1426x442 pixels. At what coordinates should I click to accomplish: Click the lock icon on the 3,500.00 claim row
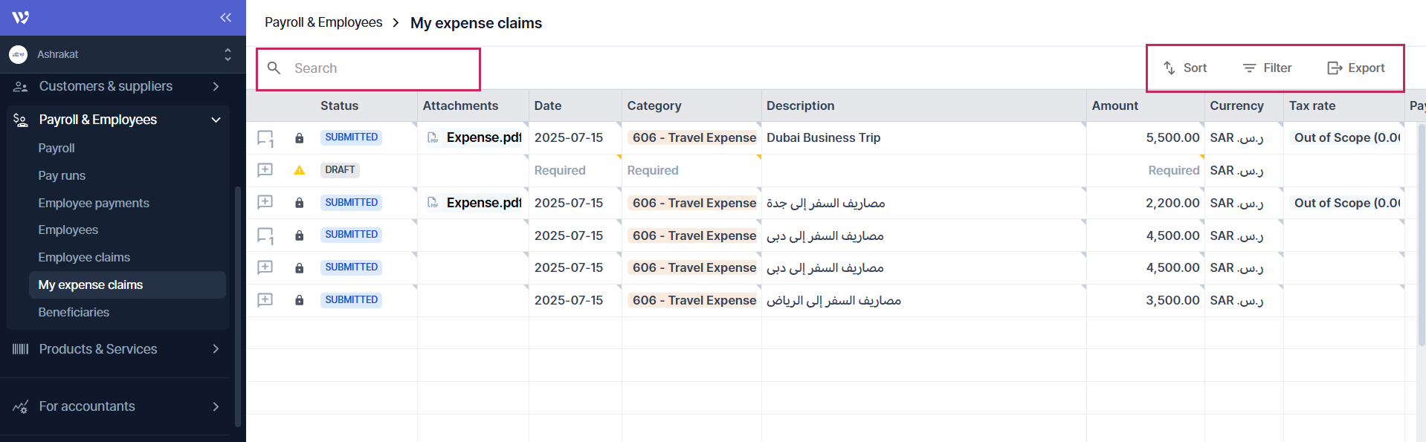[x=299, y=300]
